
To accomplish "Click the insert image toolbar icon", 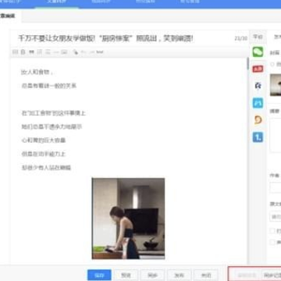I will point(64,52).
